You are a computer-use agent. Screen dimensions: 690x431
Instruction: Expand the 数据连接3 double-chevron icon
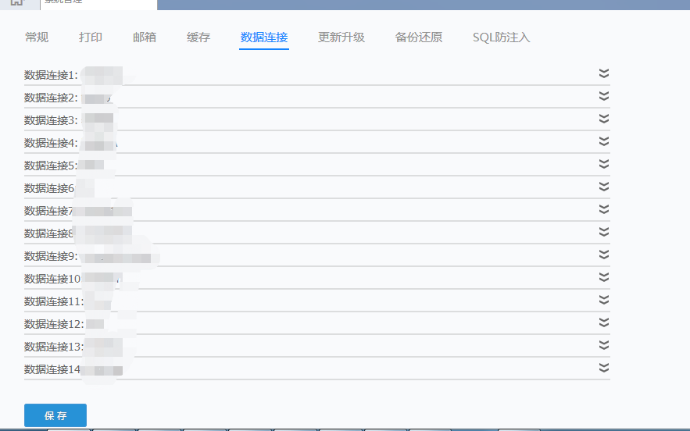[604, 119]
